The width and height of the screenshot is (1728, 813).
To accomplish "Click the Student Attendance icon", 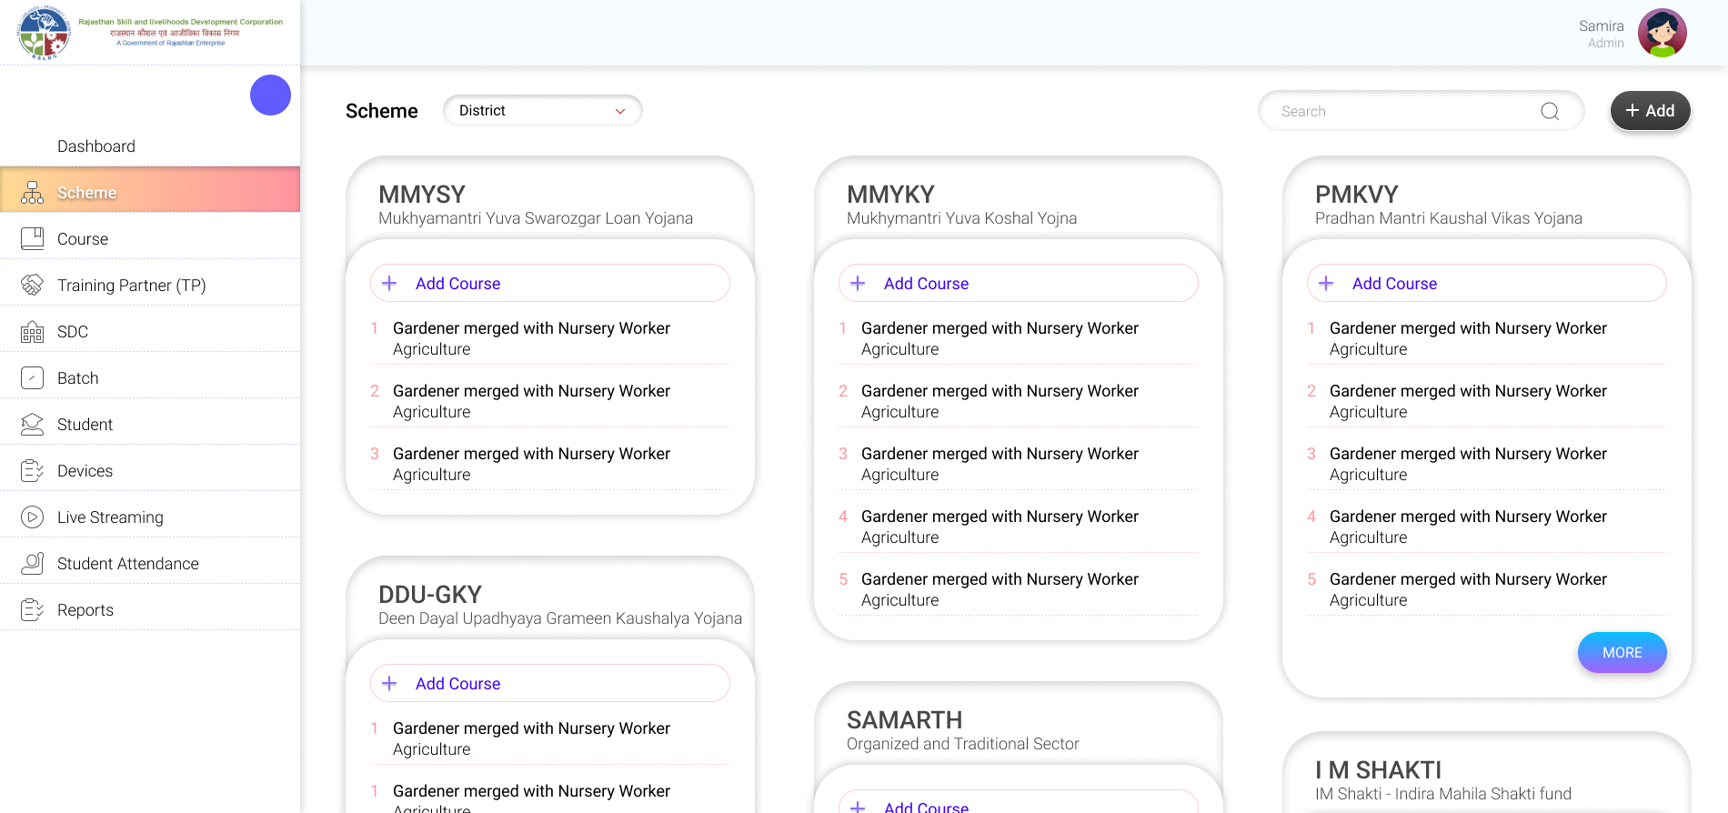I will [x=32, y=564].
